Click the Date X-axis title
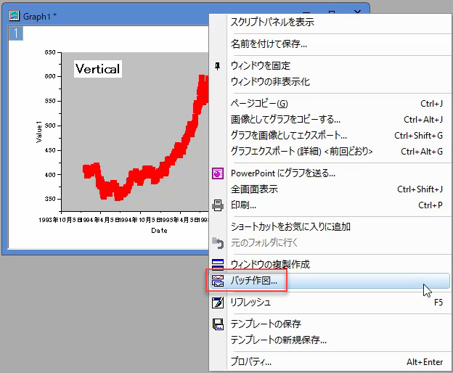This screenshot has width=453, height=373. (x=159, y=230)
